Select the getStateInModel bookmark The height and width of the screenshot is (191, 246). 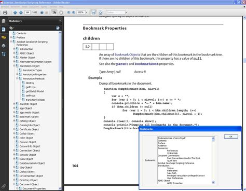[x=35, y=91]
